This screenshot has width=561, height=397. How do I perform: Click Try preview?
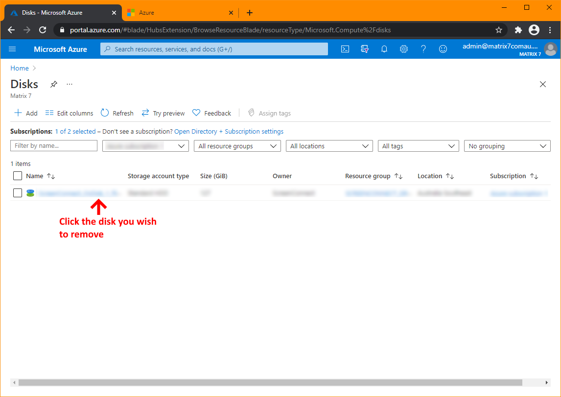[163, 113]
